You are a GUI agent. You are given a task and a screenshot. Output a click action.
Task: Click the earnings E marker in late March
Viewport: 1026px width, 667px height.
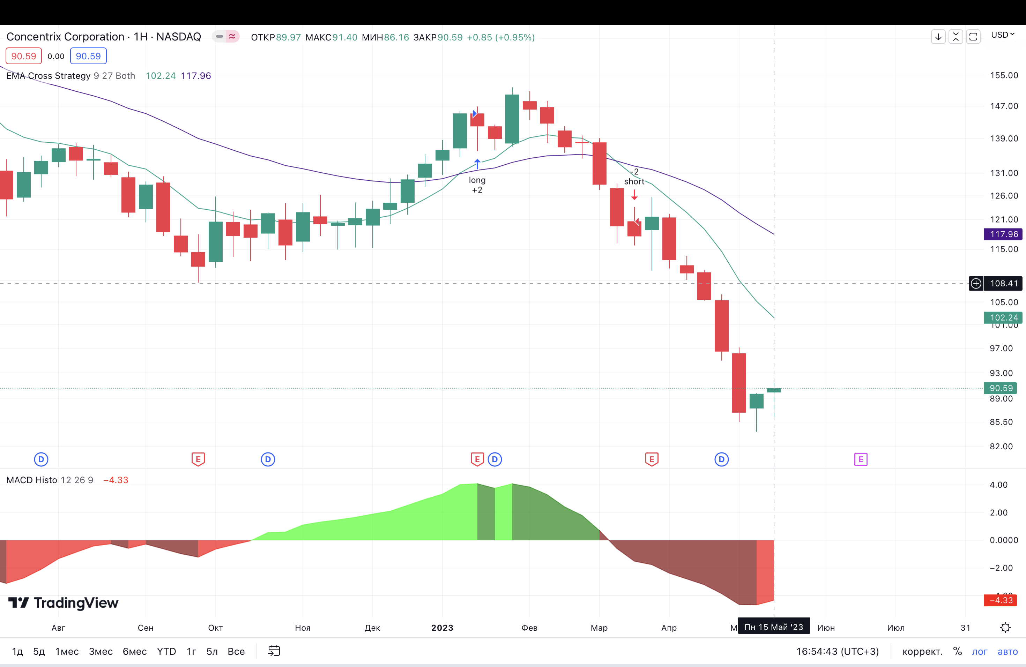(652, 459)
